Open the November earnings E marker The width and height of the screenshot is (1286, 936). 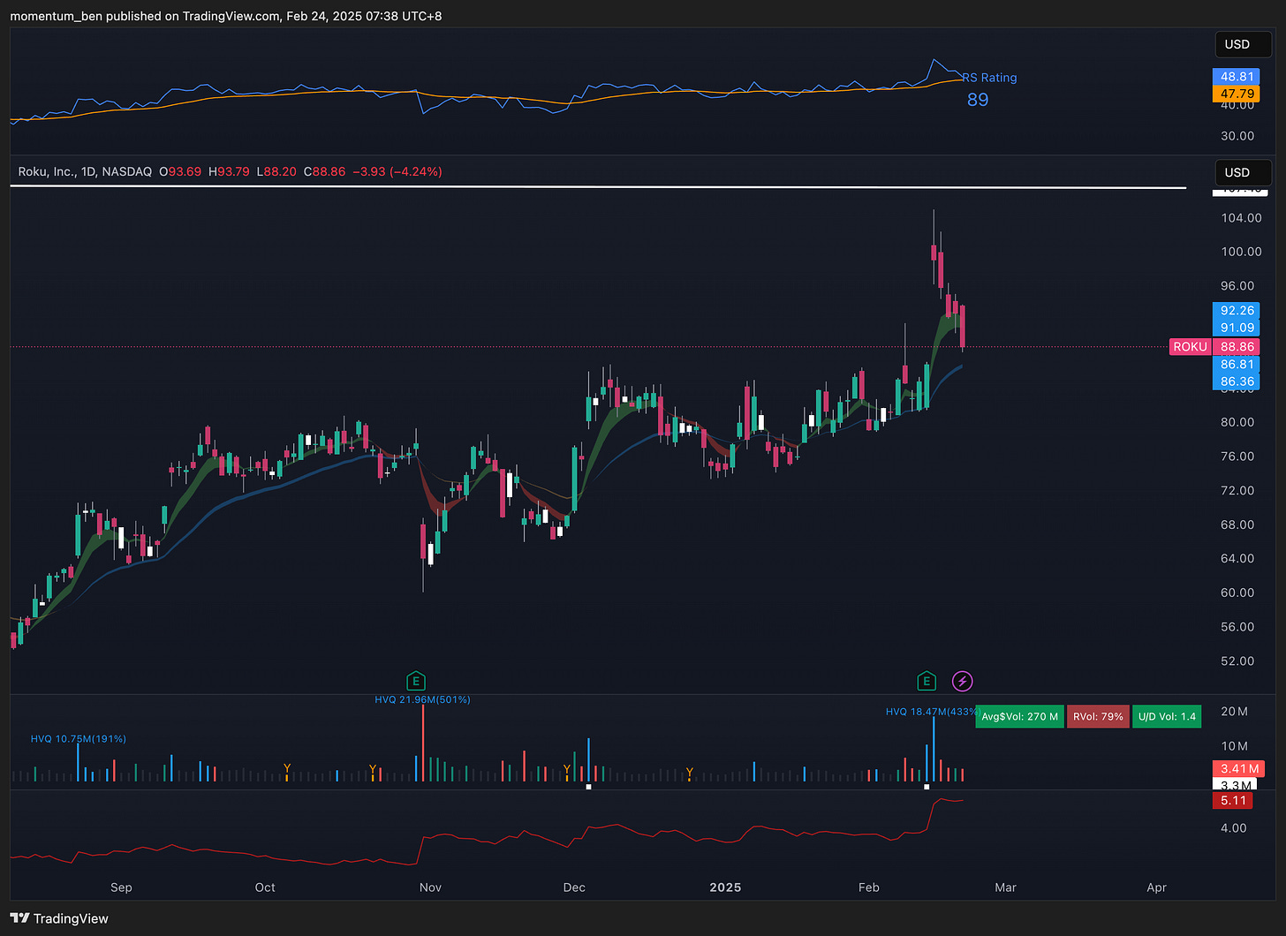point(416,681)
